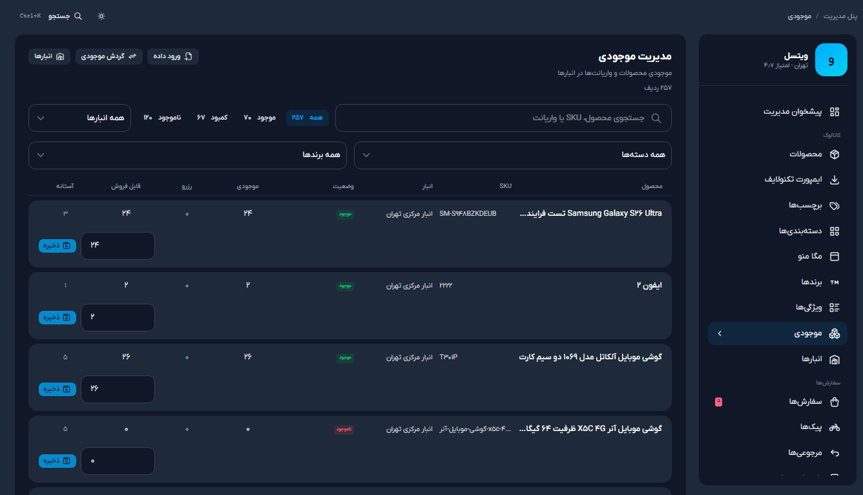The height and width of the screenshot is (495, 863).
Task: Click the موجودی boxes icon in sidebar
Action: [835, 333]
